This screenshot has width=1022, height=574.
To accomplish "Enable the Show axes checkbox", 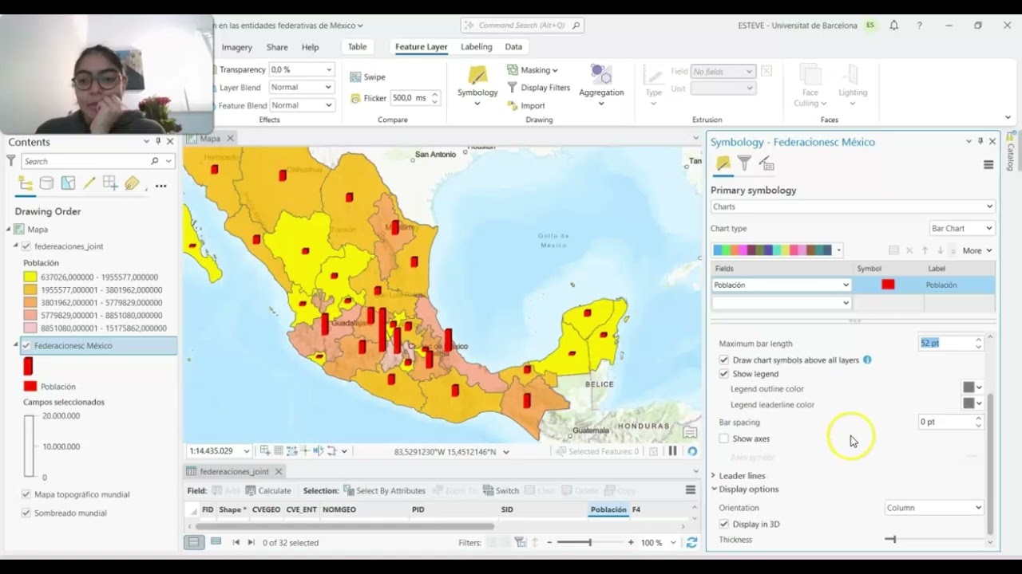I will click(x=724, y=438).
